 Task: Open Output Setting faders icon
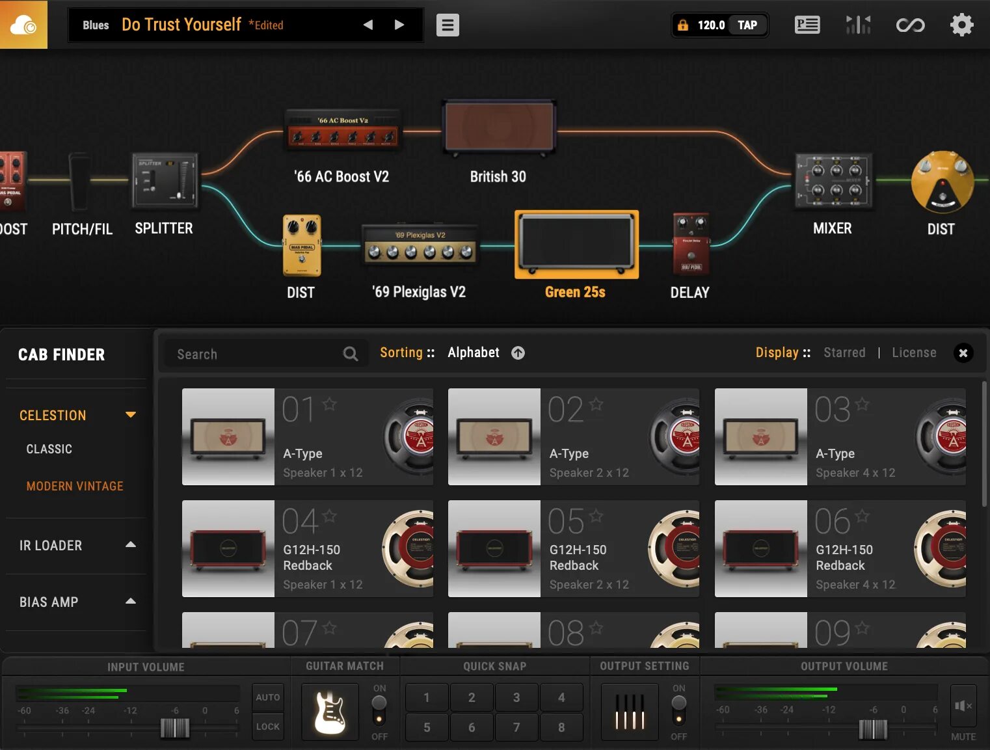coord(630,712)
